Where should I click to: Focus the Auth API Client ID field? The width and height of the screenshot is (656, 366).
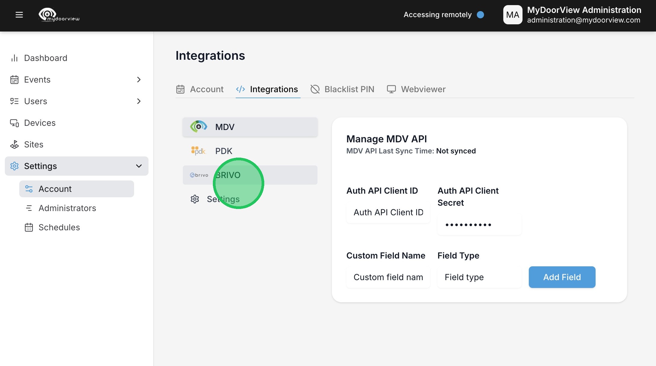tap(388, 212)
